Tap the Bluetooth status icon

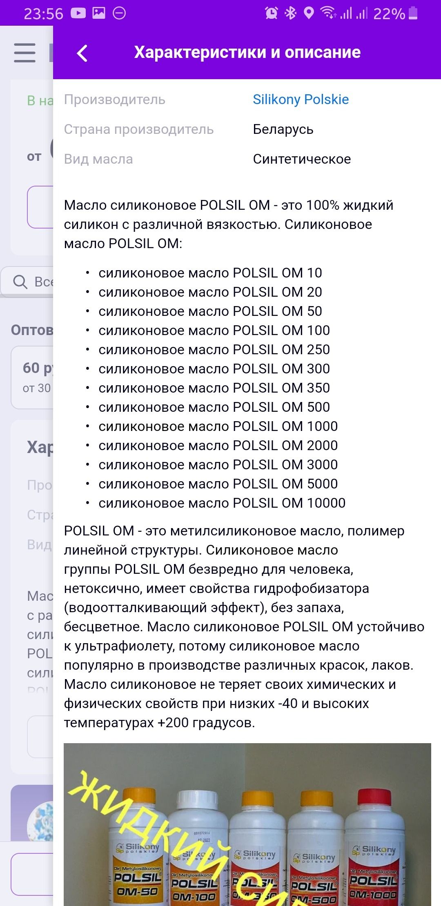290,13
